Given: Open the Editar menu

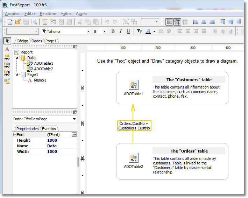Looking at the screenshot, I should coord(30,14).
